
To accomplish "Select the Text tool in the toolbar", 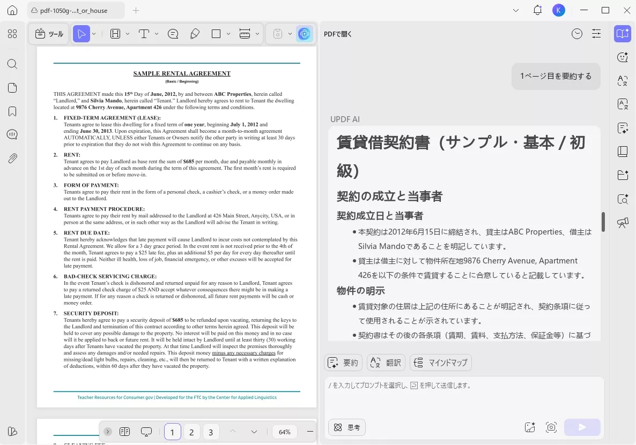I will point(144,34).
